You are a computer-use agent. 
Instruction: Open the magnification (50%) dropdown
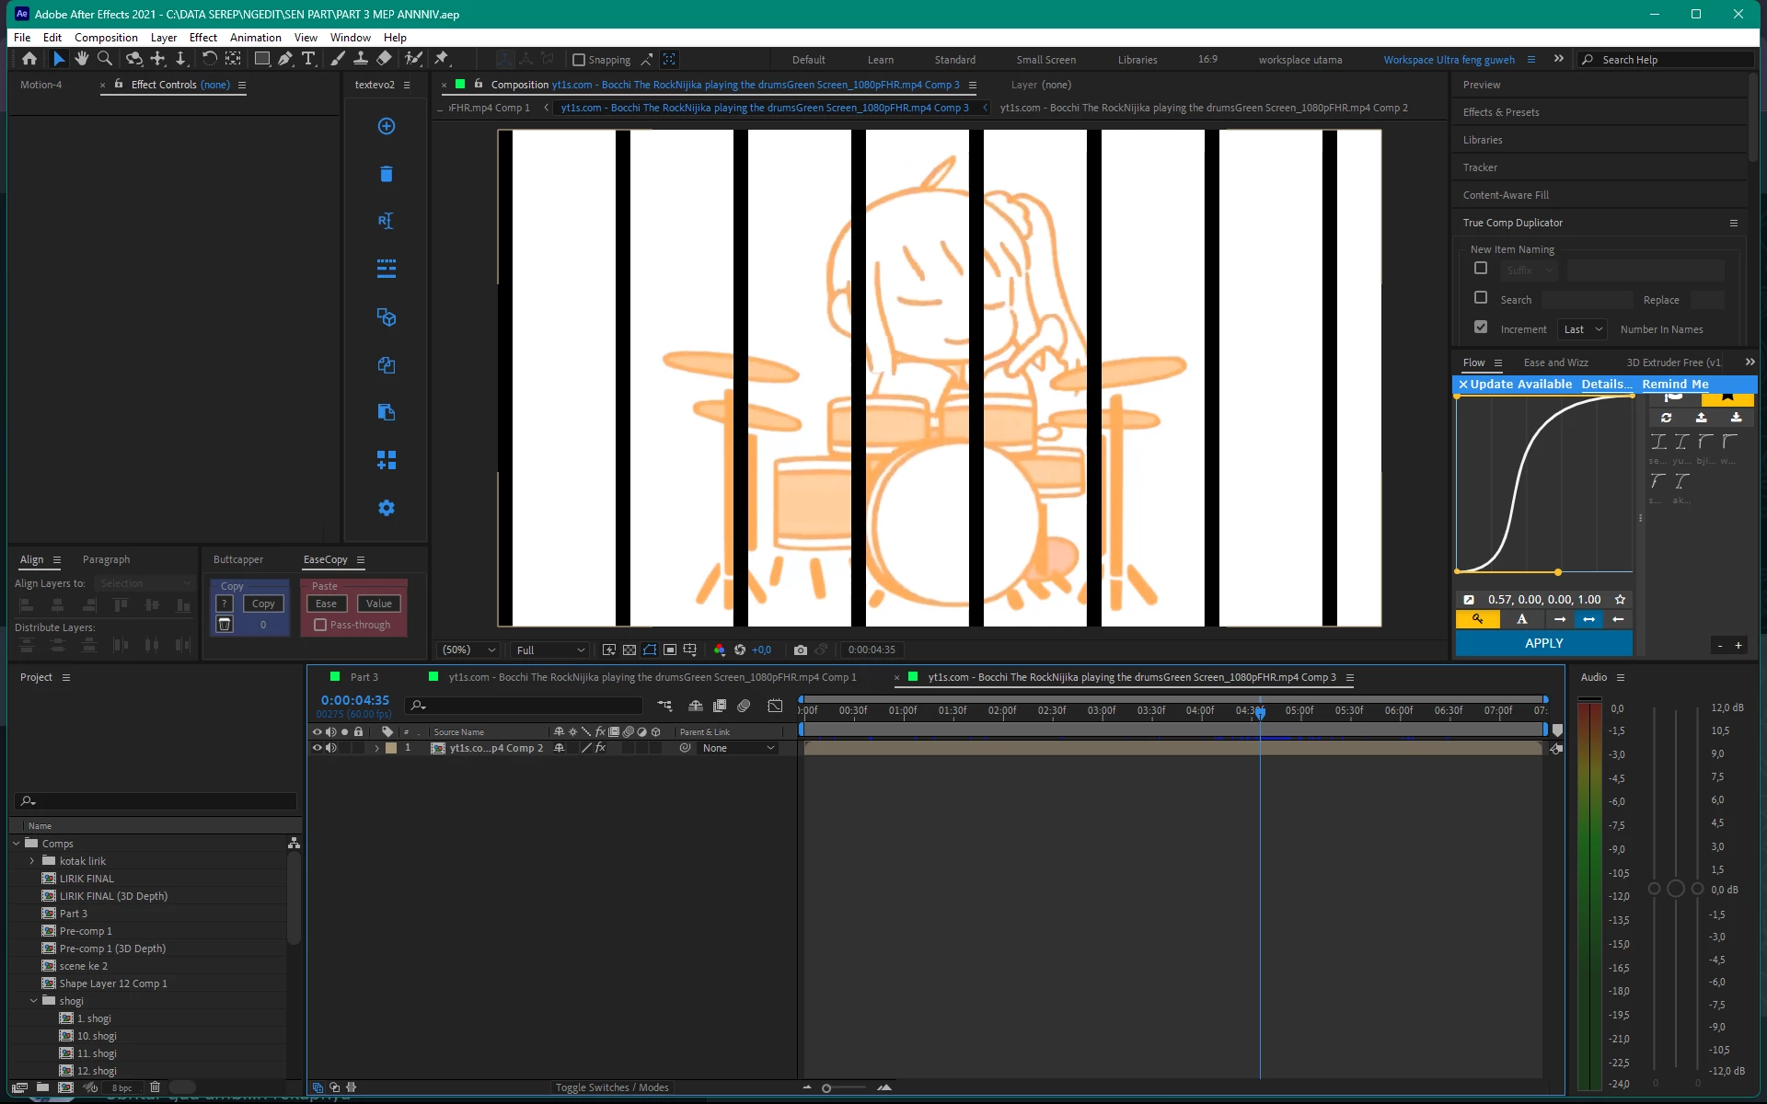click(x=468, y=650)
